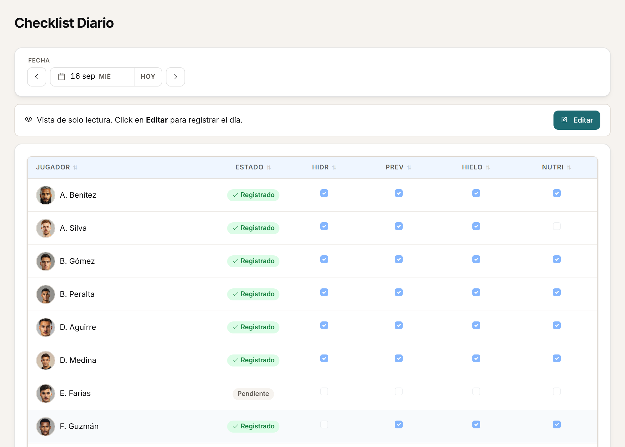Click A. Silva's avatar
This screenshot has height=447, width=625.
[46, 228]
